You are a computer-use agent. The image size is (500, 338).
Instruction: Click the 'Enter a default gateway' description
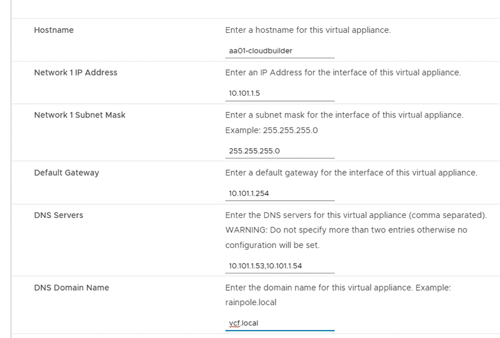pos(351,172)
